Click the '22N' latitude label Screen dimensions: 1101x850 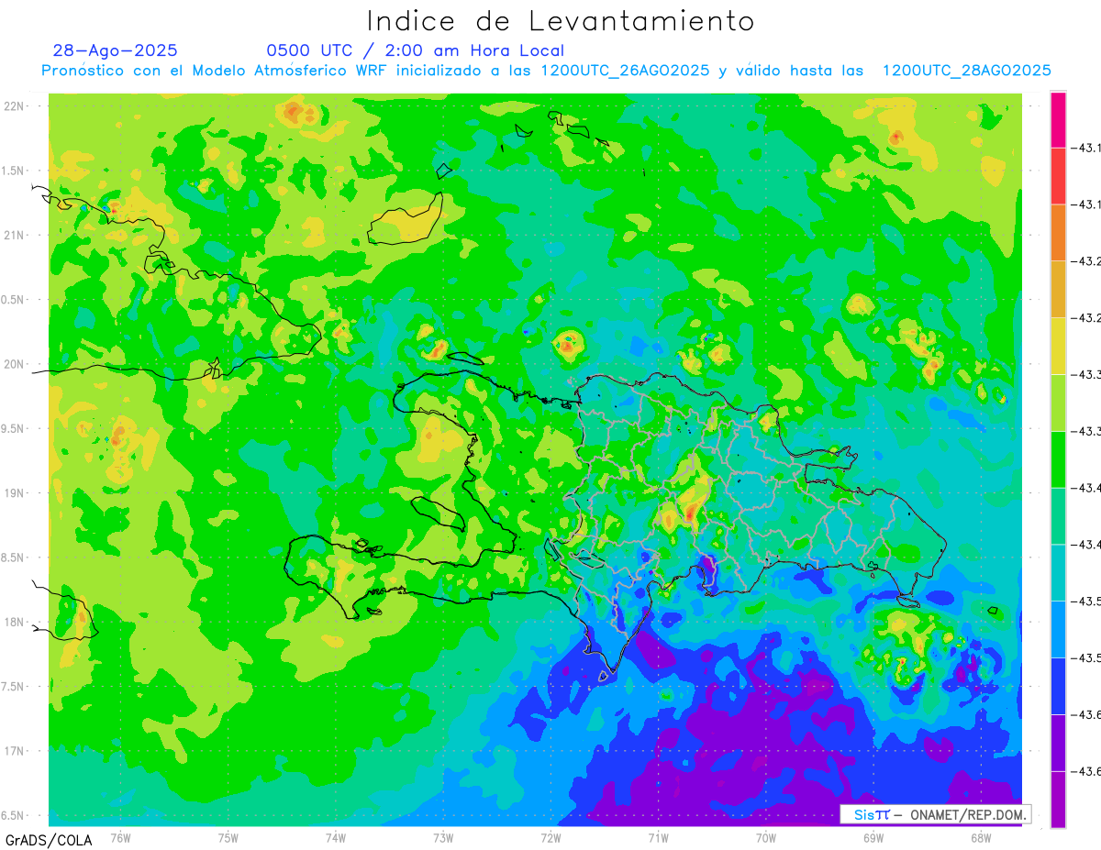[x=14, y=105]
